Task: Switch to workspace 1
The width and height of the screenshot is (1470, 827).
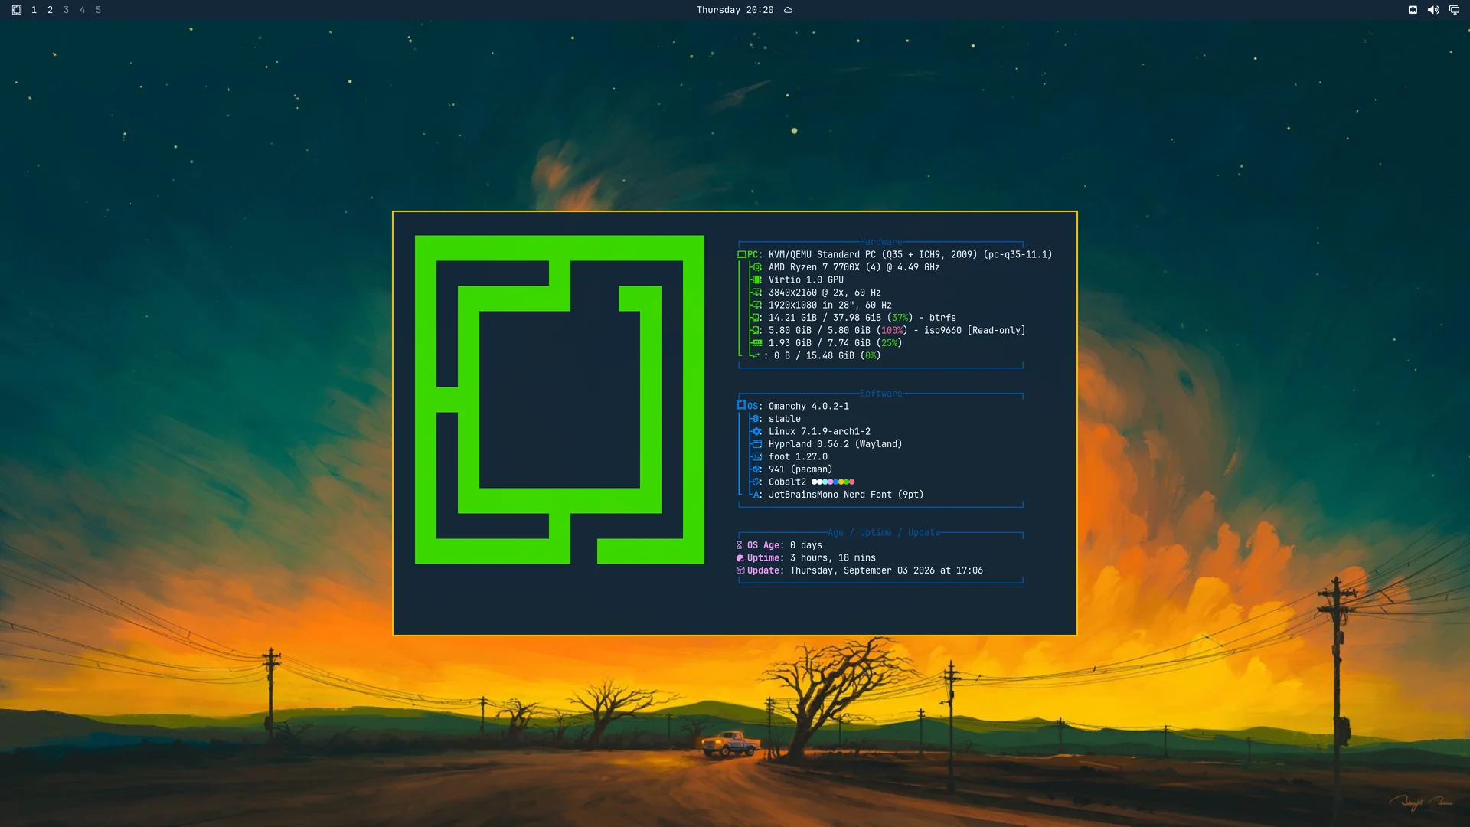Action: coord(34,10)
